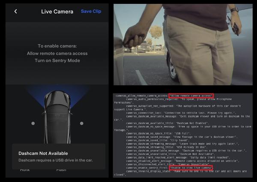Tap the Flash button

pos(61,170)
